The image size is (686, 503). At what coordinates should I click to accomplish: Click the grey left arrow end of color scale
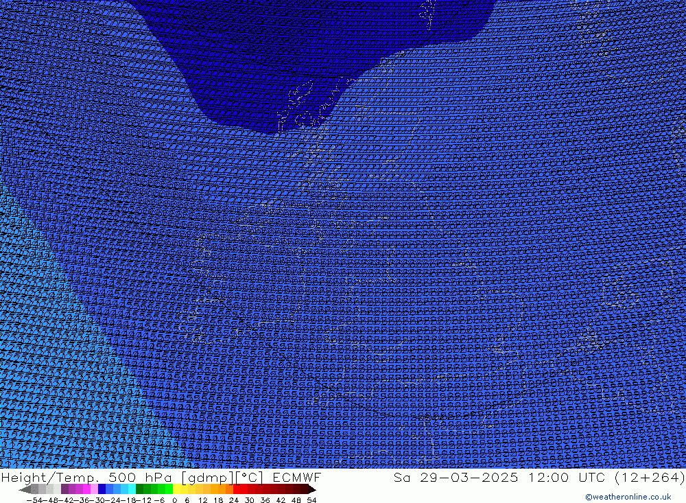click(x=25, y=489)
